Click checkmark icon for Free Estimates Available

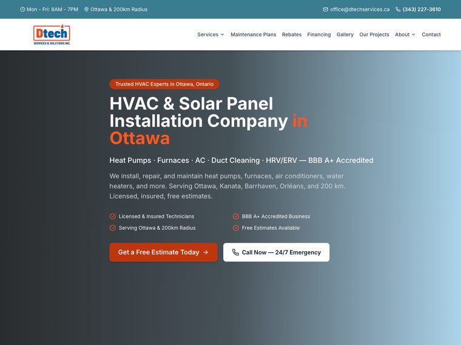236,228
